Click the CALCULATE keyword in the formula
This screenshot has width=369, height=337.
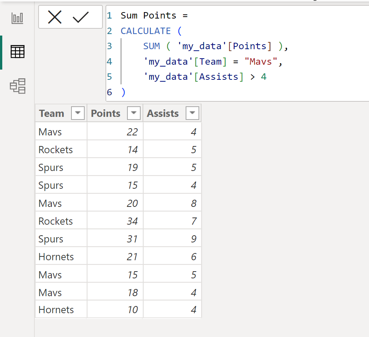[x=146, y=31]
